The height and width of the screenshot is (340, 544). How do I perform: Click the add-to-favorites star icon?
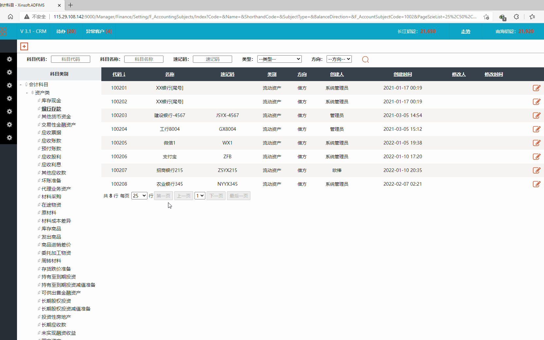[x=486, y=17]
